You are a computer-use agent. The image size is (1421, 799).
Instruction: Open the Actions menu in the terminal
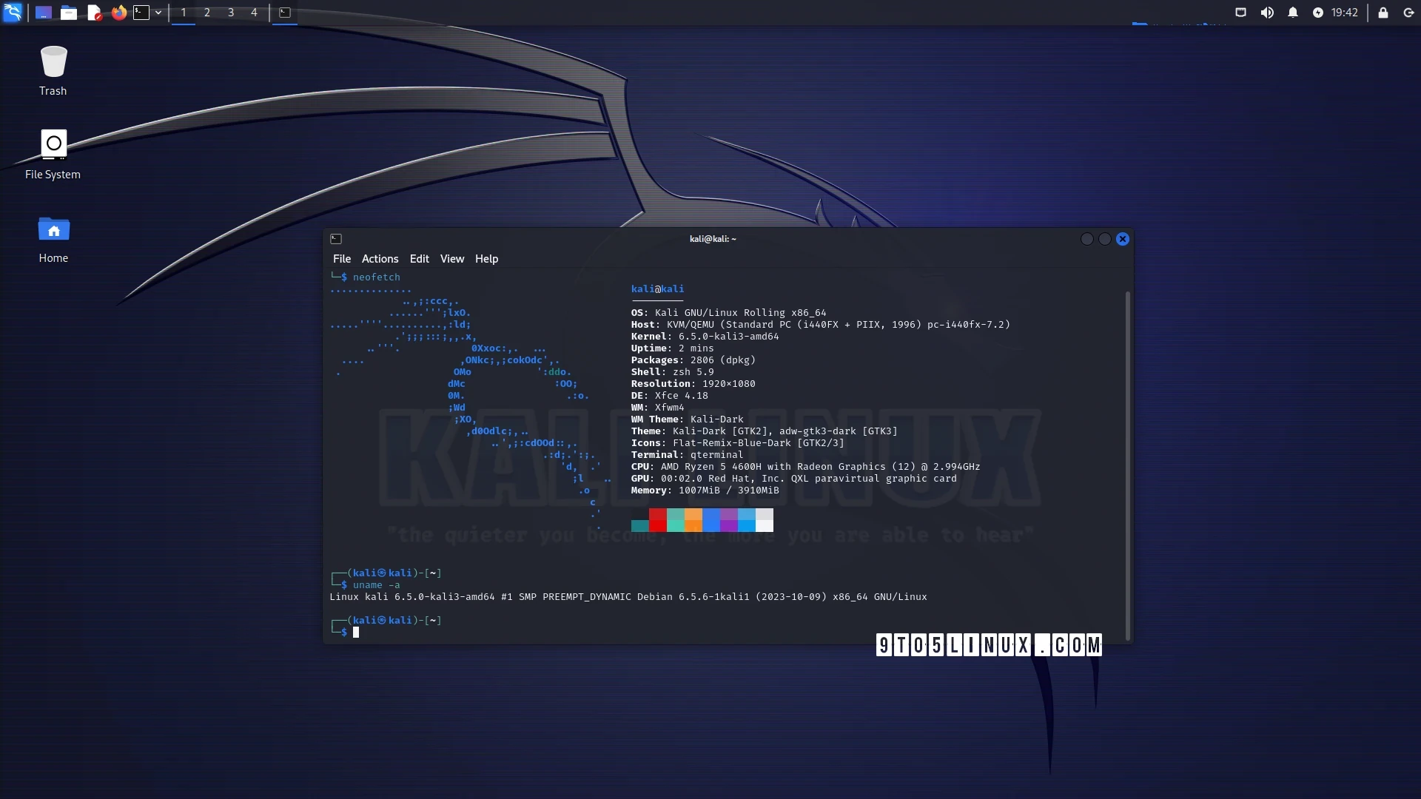pyautogui.click(x=380, y=259)
